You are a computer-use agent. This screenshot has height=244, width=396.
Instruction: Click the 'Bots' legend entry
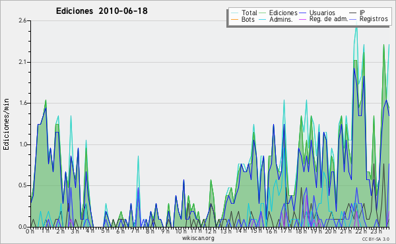(x=248, y=19)
